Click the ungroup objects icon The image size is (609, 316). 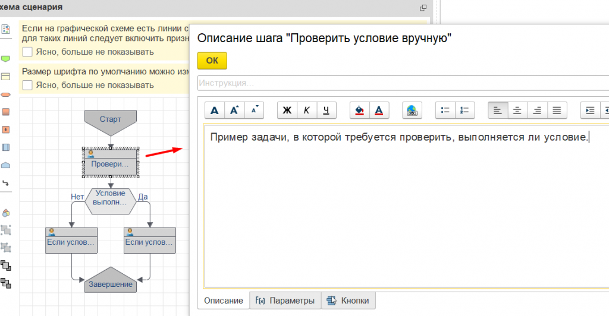click(x=5, y=248)
